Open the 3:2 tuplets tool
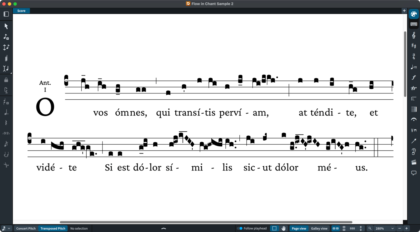Viewport: 420px width, 232px height. 6,133
